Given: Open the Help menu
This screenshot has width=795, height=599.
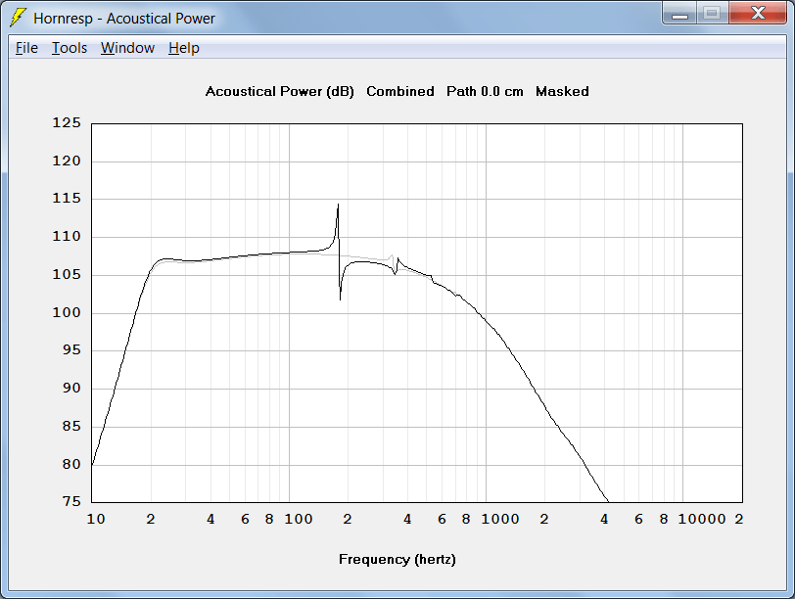Looking at the screenshot, I should [x=183, y=48].
